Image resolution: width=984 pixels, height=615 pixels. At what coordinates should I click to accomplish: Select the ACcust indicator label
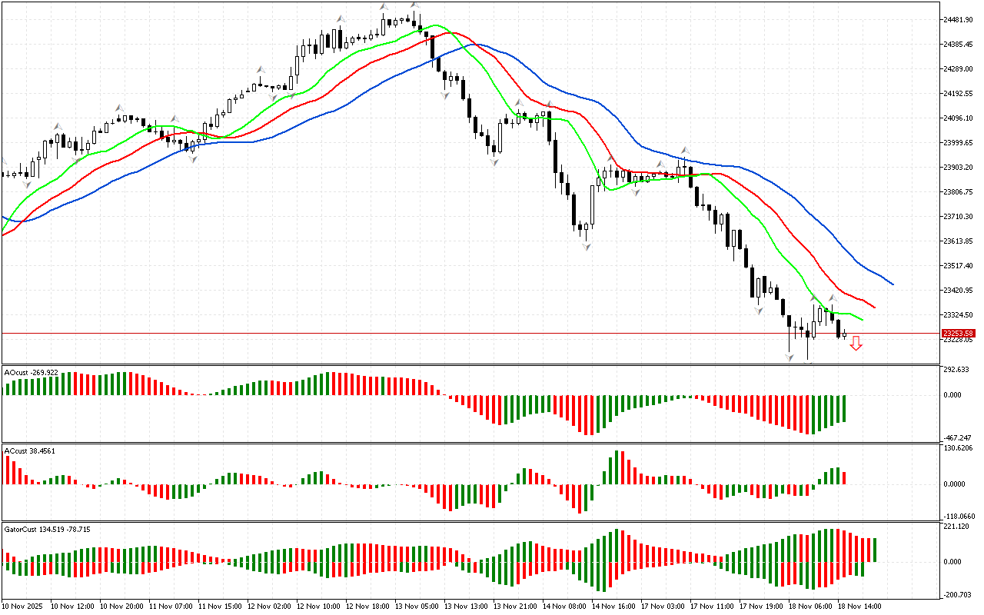pyautogui.click(x=30, y=450)
